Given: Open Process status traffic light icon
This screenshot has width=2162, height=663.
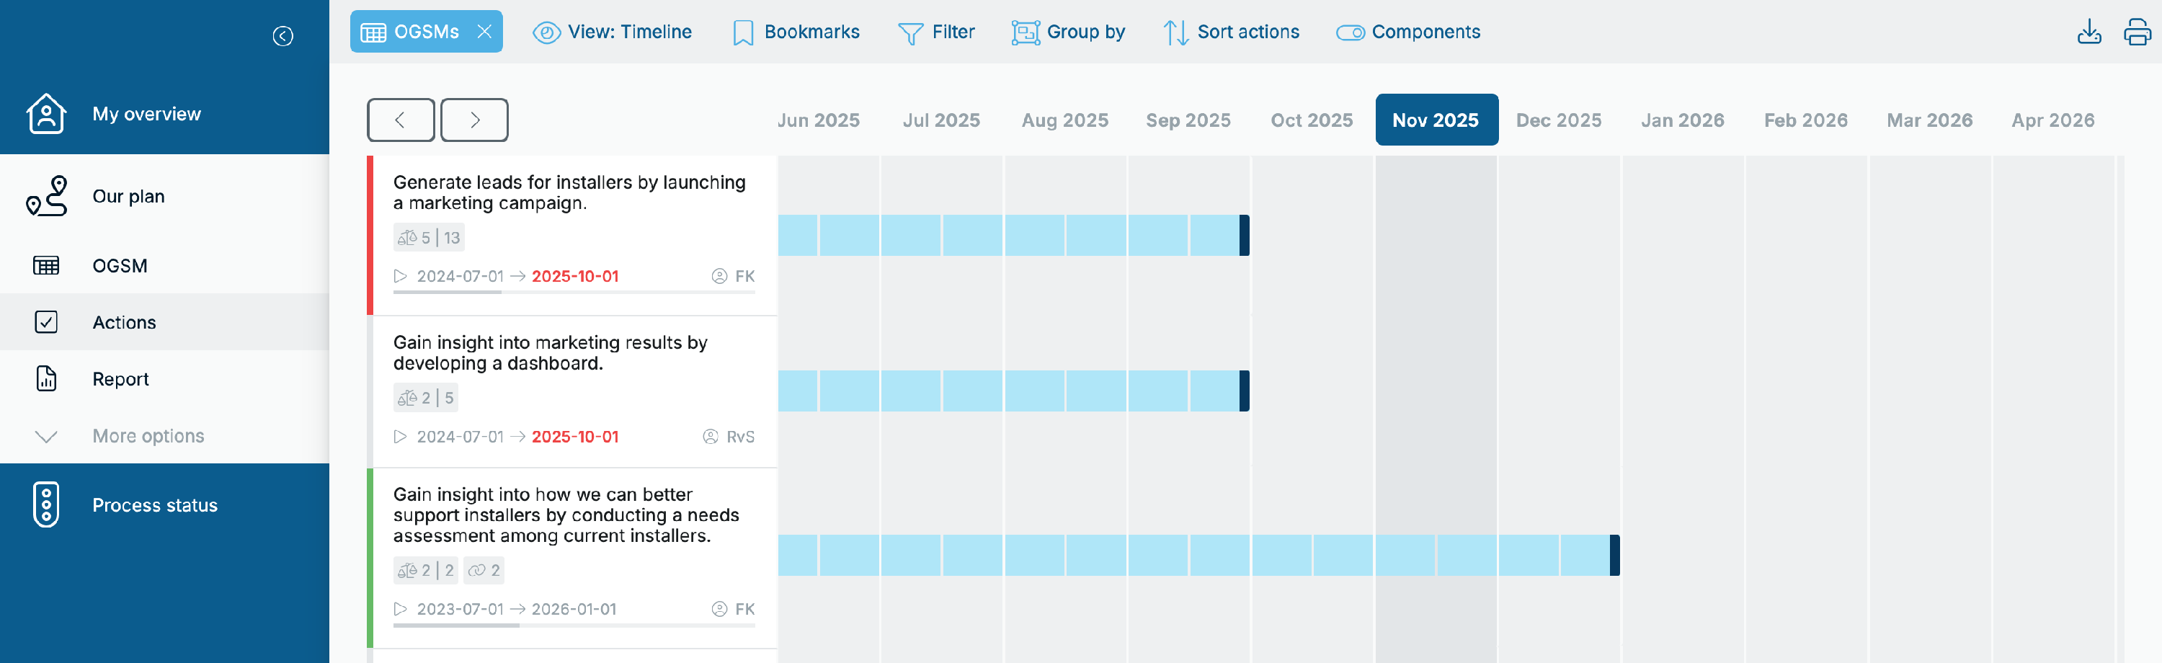Looking at the screenshot, I should point(46,504).
